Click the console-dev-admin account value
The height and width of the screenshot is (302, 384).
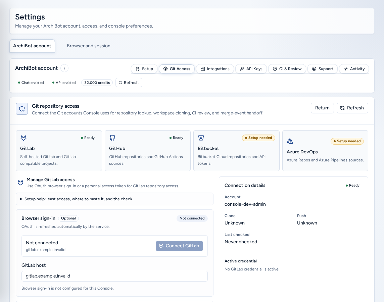point(245,204)
